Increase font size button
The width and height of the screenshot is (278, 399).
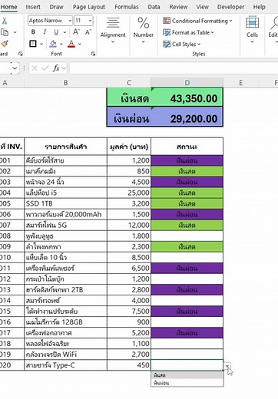tap(76, 32)
